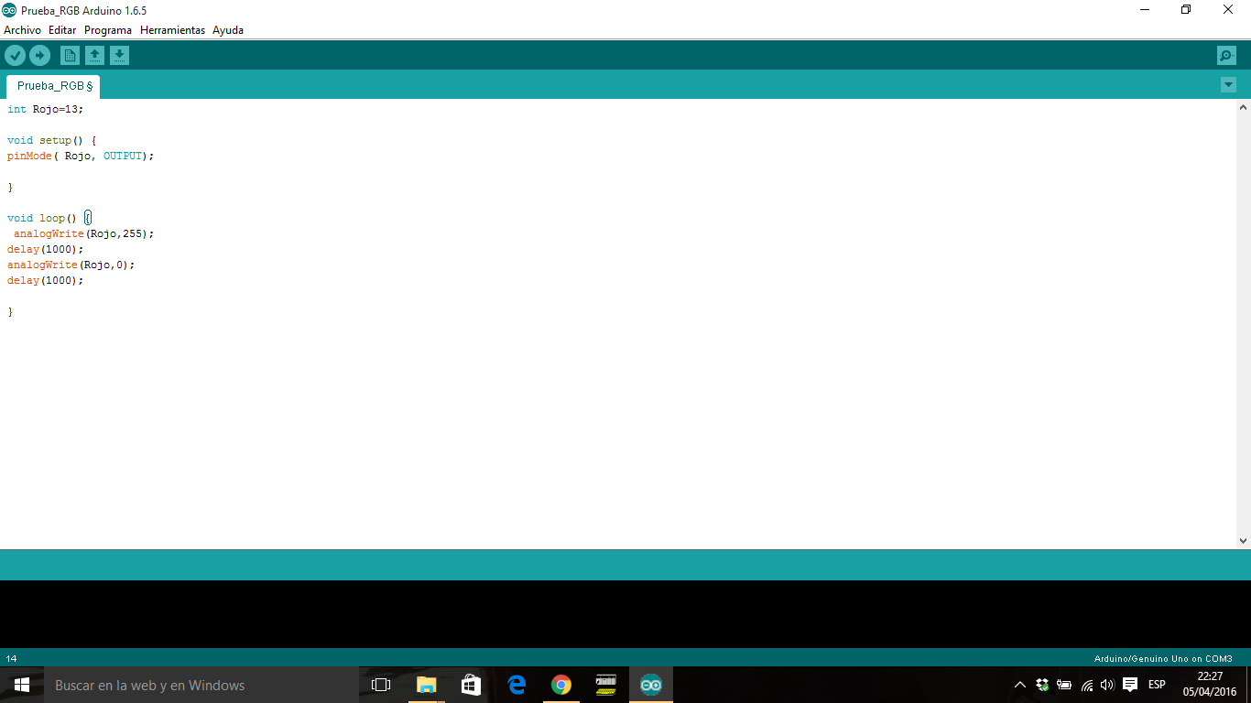Screen dimensions: 1251x703
Task: Click the Dropbox tray icon
Action: pyautogui.click(x=1042, y=685)
